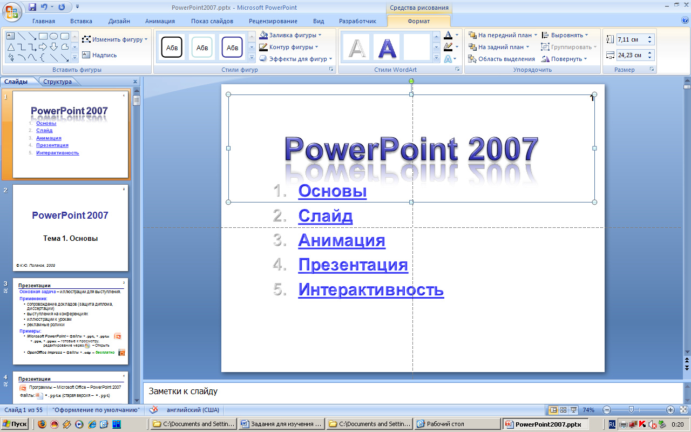Switch to the Дизайн ribbon tab
This screenshot has width=691, height=432.
(119, 21)
